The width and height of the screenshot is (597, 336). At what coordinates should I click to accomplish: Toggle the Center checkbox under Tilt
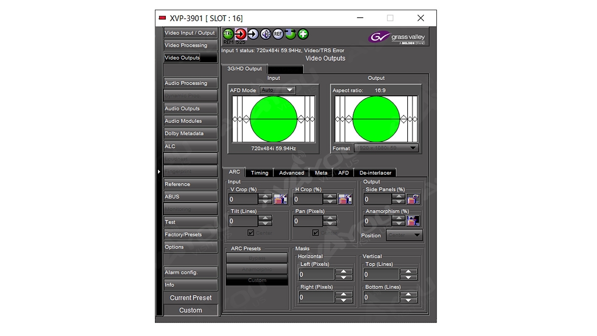251,233
